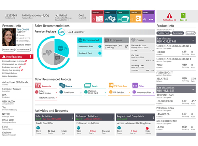The width and height of the screenshot is (198, 146).
Task: Open the Safe Box tile icon
Action: (x=138, y=19)
